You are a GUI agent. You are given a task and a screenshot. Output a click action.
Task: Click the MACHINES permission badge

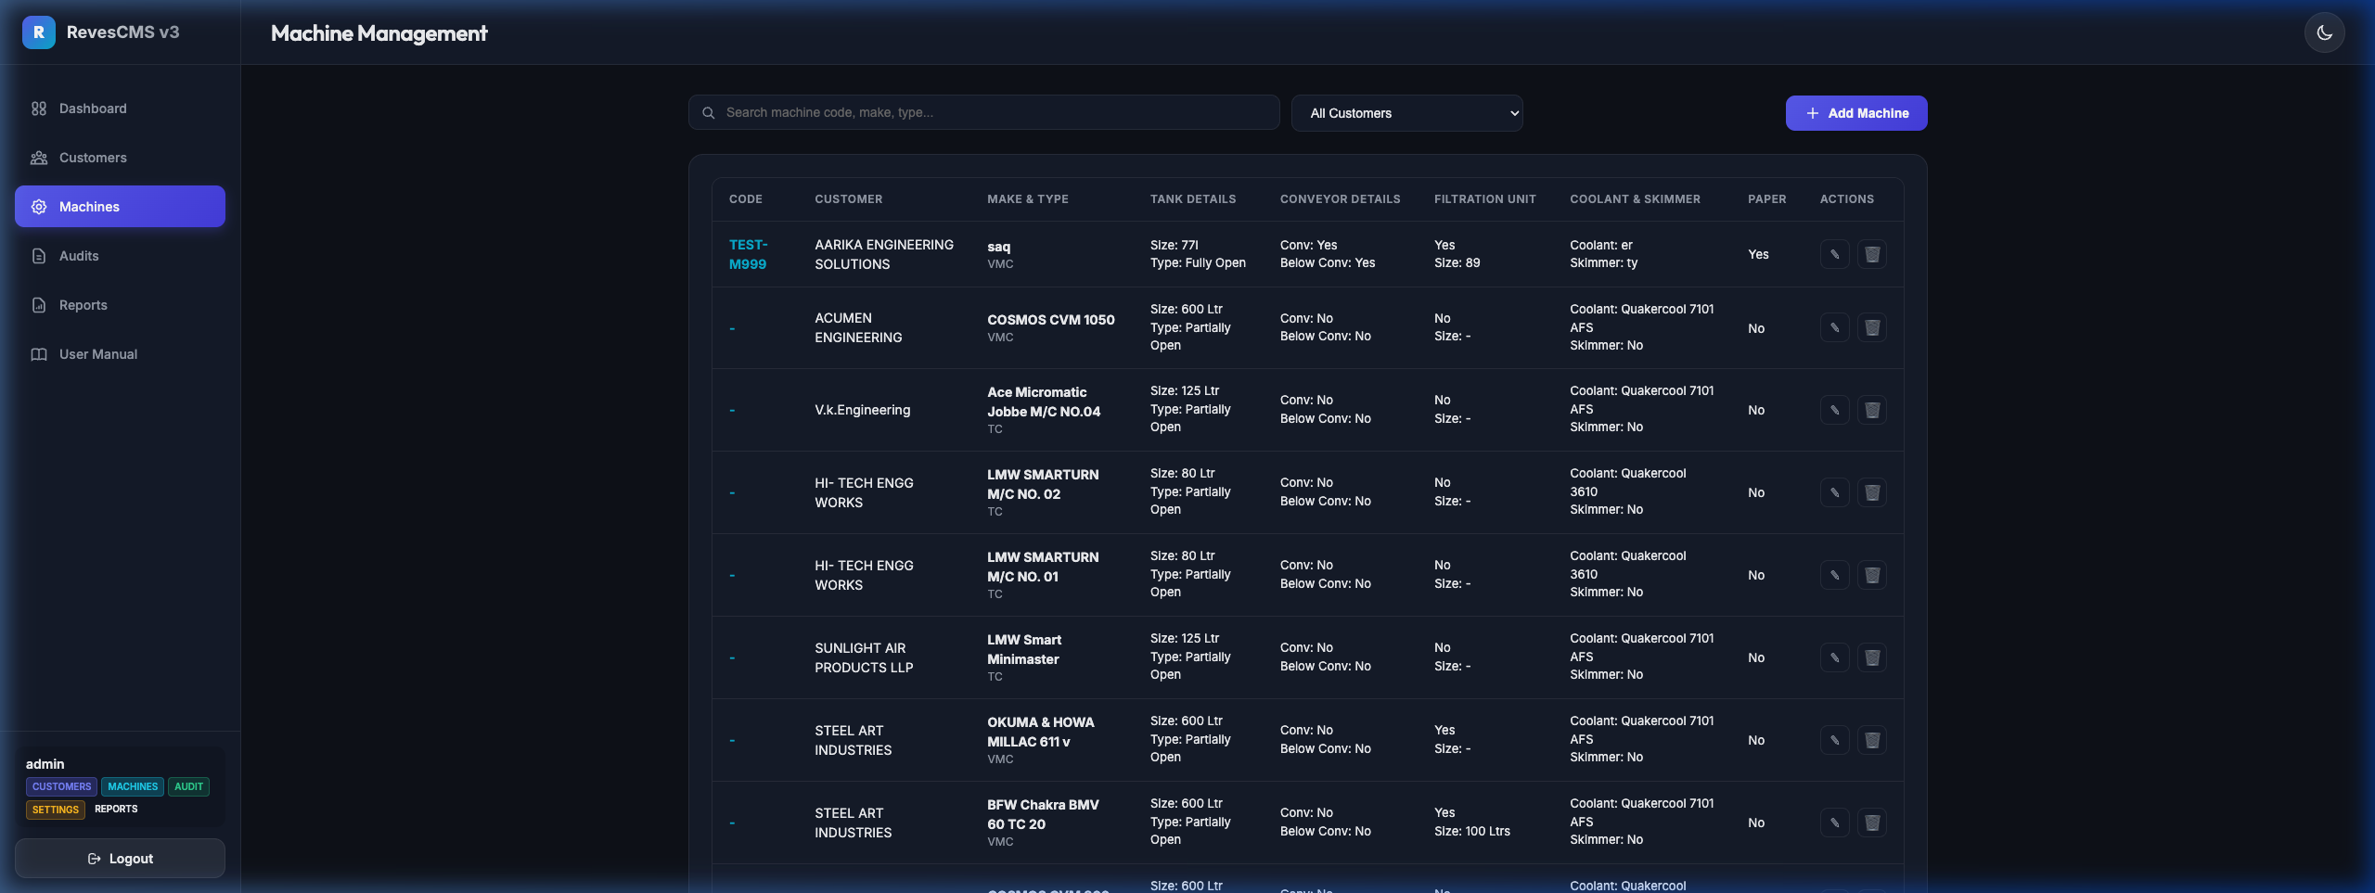coord(133,787)
